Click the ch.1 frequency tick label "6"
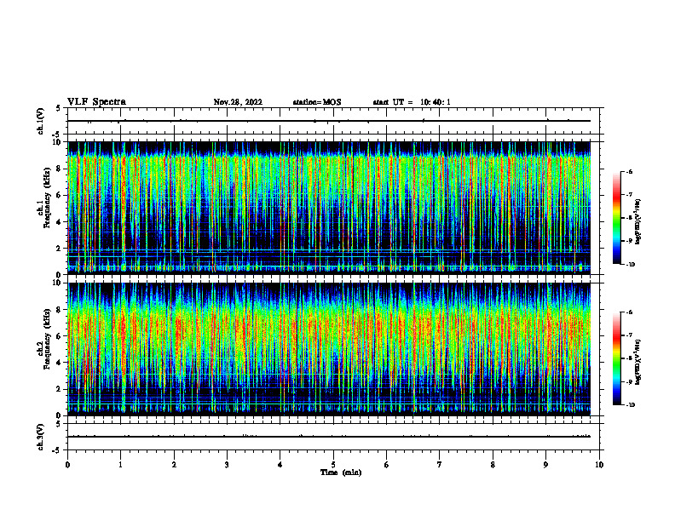This screenshot has width=675, height=521. click(60, 195)
